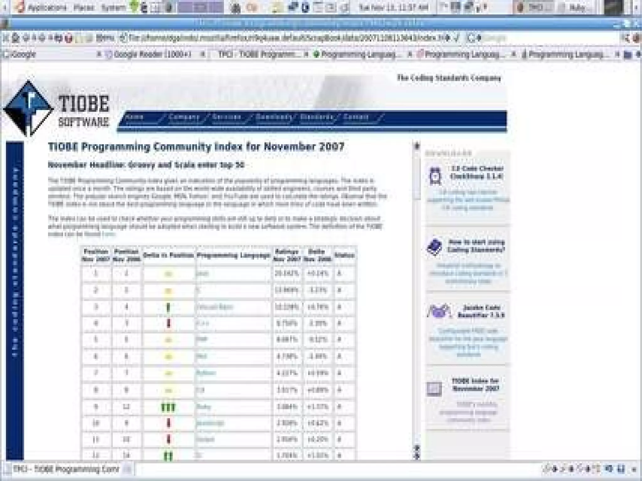Open the Python link in the ranking table

click(206, 373)
